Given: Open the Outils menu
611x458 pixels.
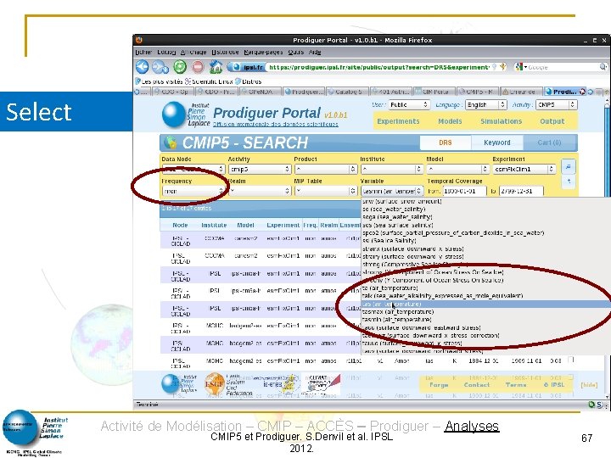Looking at the screenshot, I should click(296, 53).
